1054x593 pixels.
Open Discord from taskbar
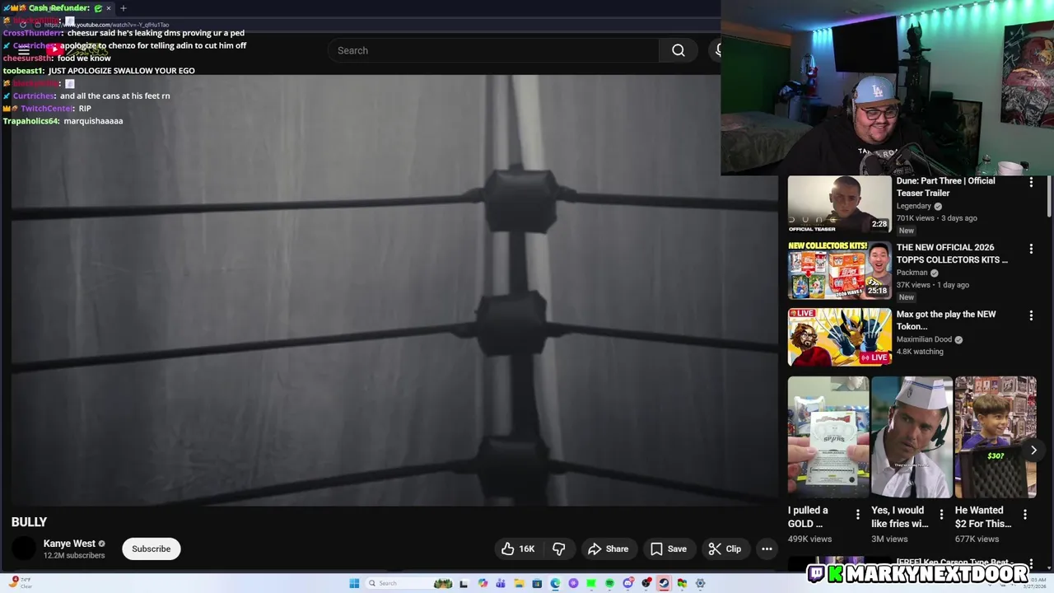[628, 583]
